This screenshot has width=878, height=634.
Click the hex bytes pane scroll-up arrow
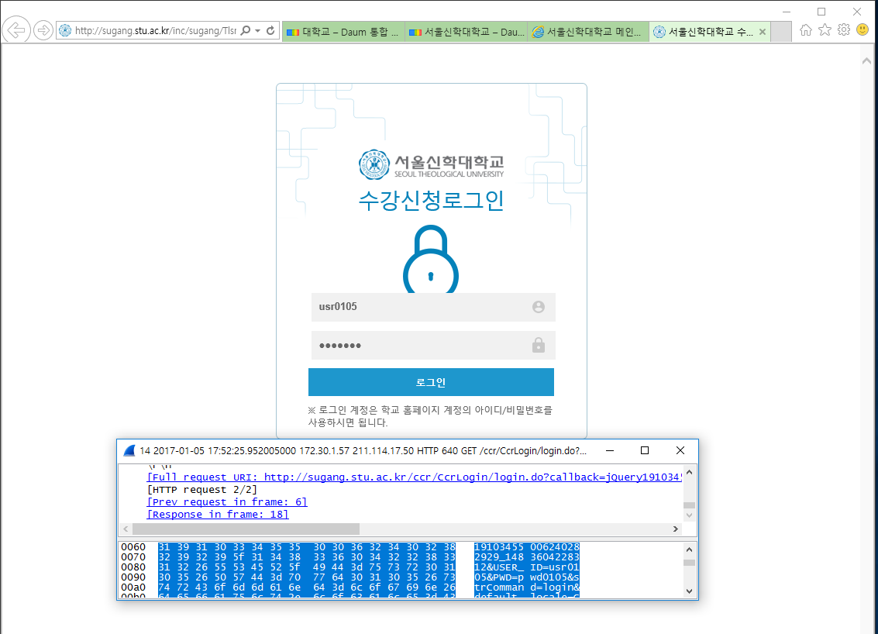click(689, 550)
